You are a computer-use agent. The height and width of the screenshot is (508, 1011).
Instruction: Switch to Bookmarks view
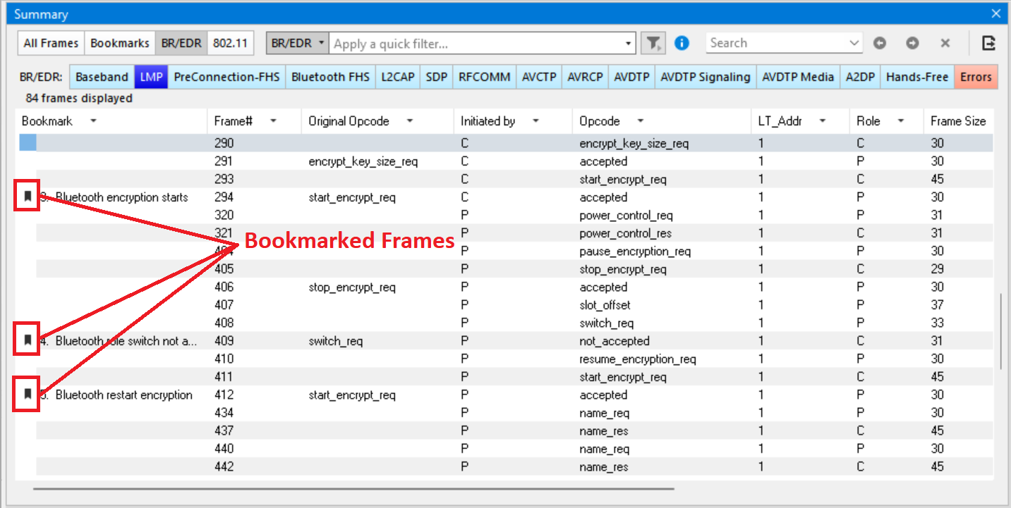tap(120, 43)
